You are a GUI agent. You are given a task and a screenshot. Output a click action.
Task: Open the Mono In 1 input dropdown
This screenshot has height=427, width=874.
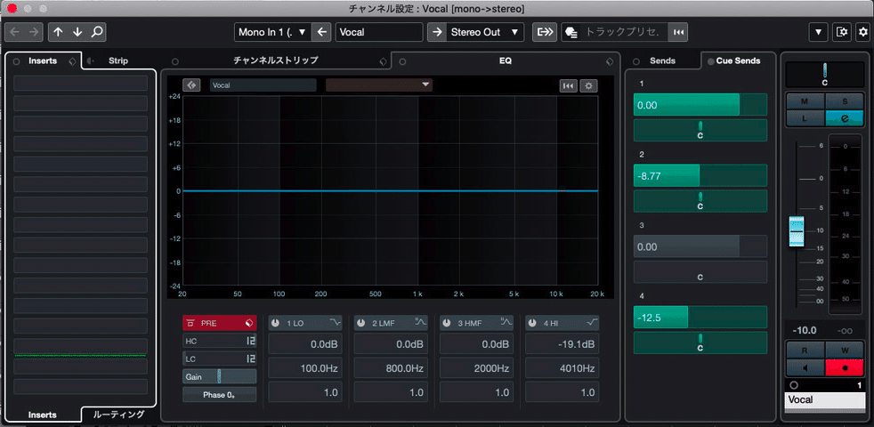[x=272, y=32]
